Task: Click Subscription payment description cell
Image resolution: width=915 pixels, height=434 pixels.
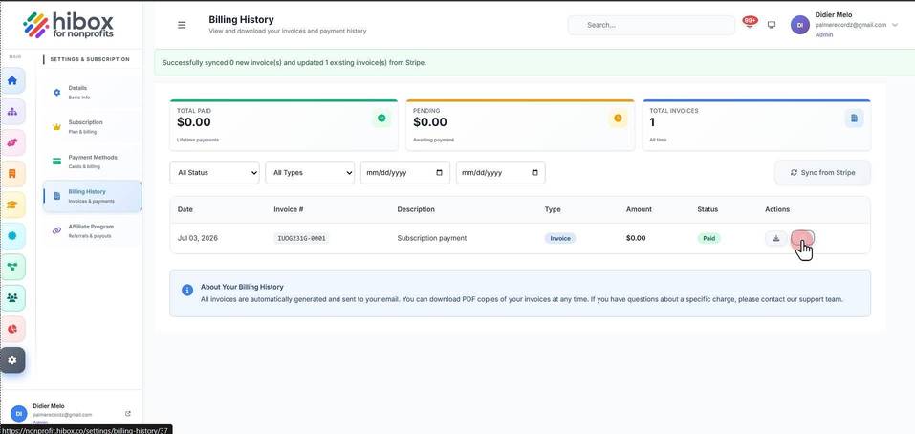Action: pos(432,239)
